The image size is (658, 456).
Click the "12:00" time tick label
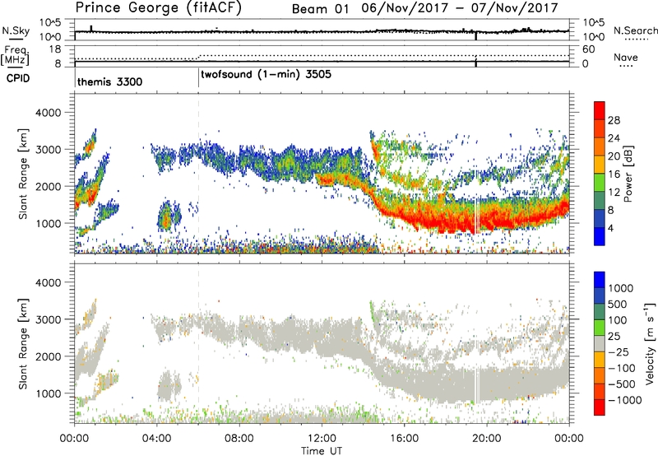click(322, 439)
